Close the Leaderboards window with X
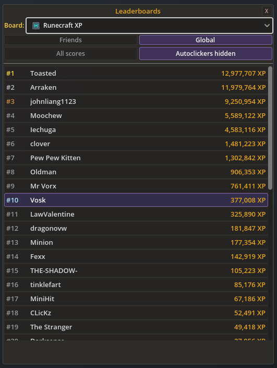 [x=267, y=11]
